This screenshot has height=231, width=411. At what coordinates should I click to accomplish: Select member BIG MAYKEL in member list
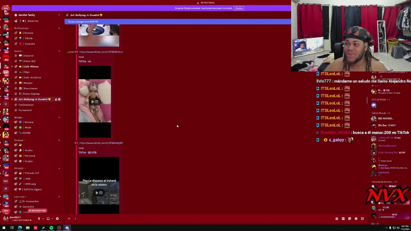click(x=385, y=118)
